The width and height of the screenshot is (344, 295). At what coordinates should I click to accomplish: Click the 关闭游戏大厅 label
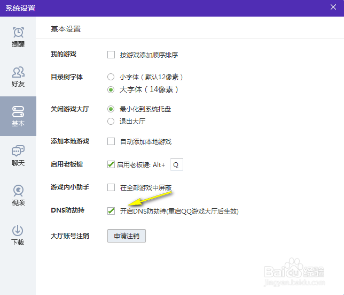pyautogui.click(x=70, y=109)
